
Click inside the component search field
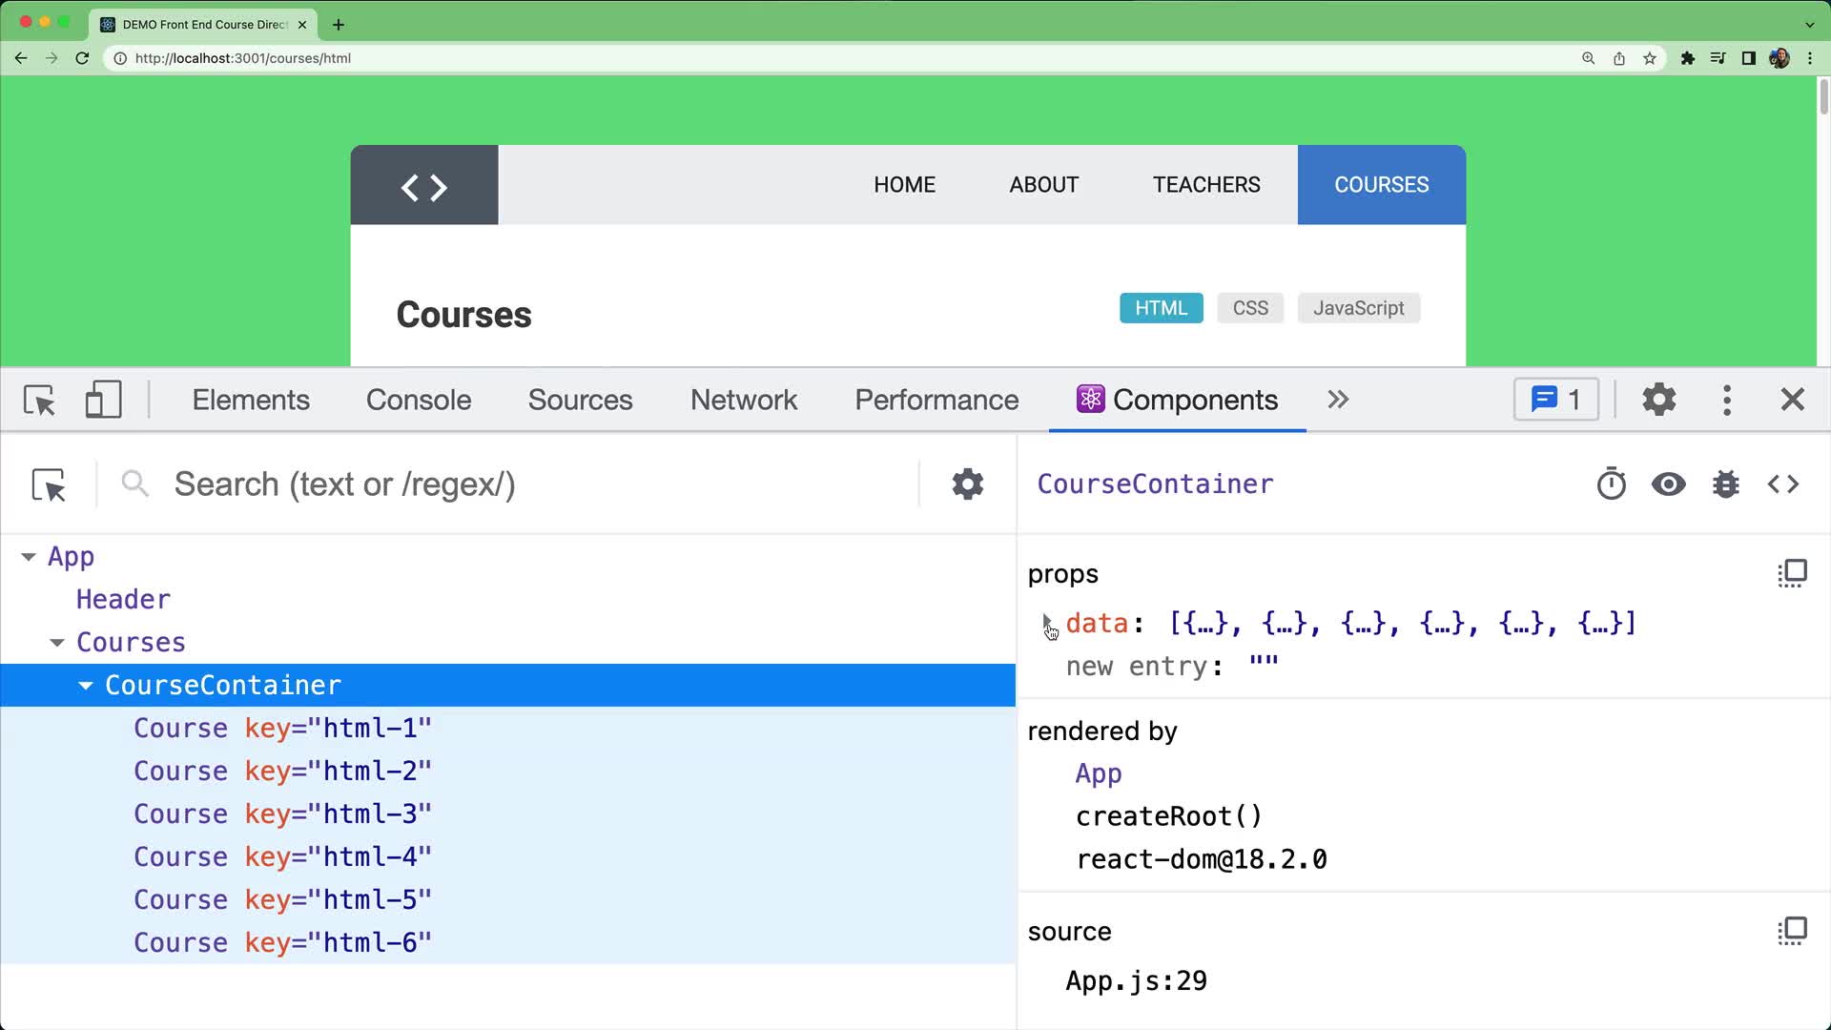381,484
